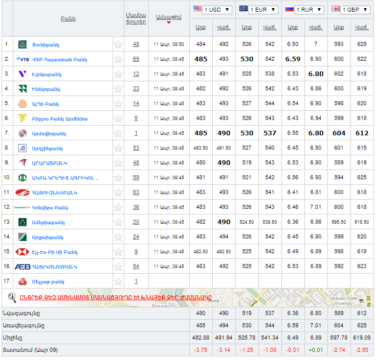376x360 pixels.
Task: Sort by the Ամսաթիվ date column header
Action: 169,17
